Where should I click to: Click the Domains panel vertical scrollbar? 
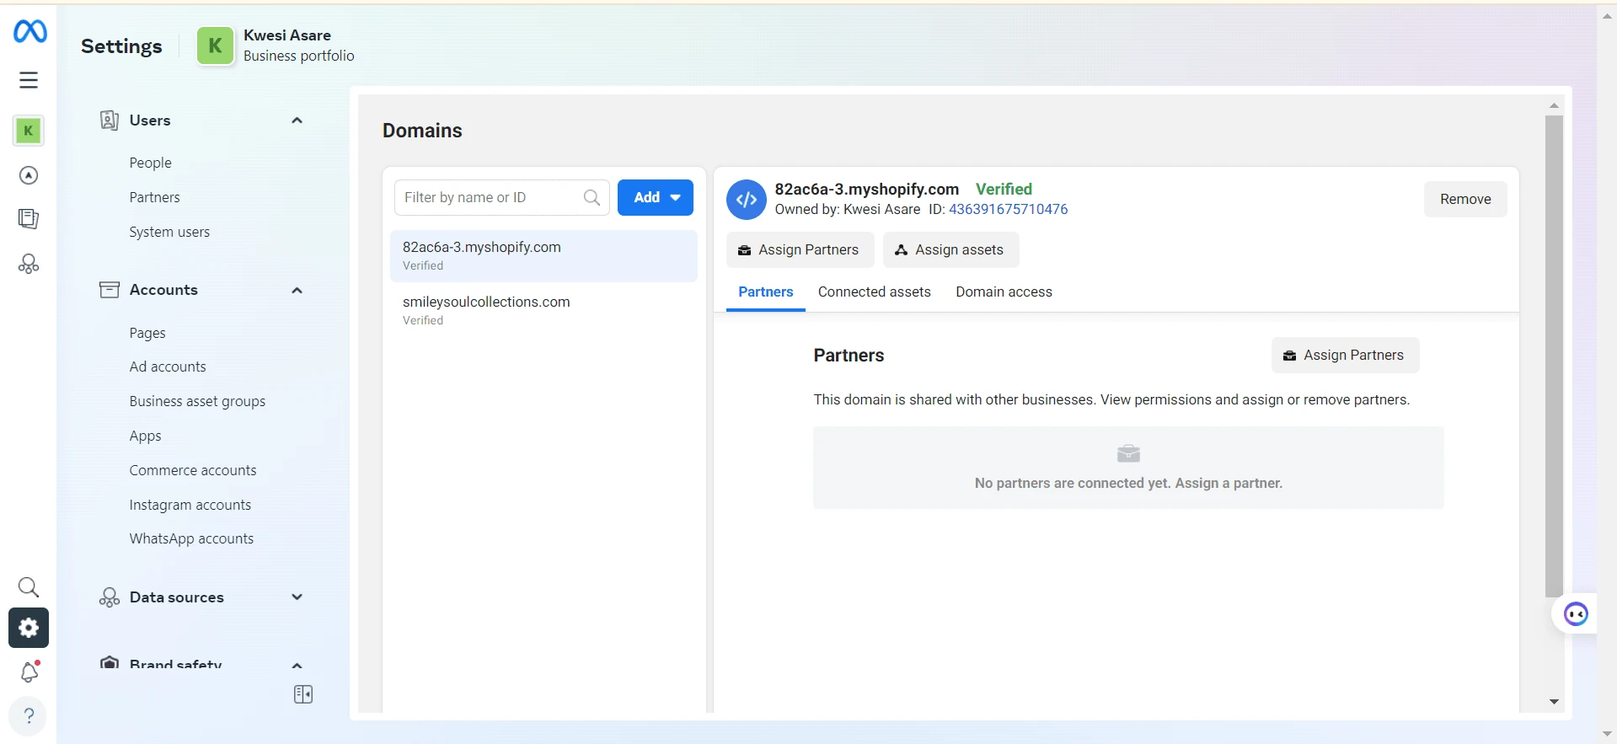[1554, 356]
